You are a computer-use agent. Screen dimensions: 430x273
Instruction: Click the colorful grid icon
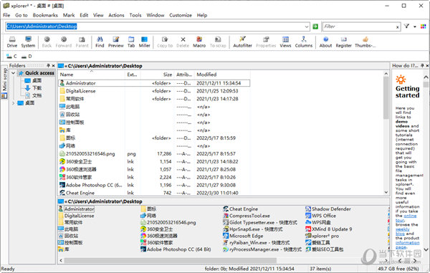coord(423,27)
